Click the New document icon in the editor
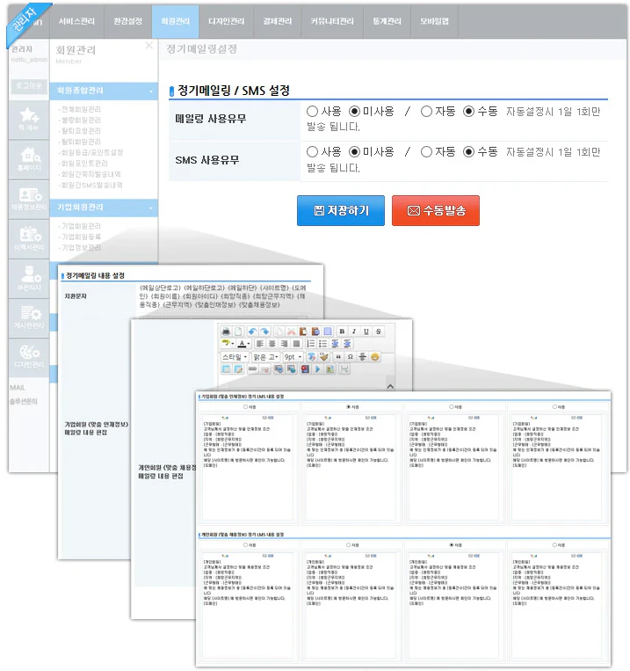630x671 pixels. tap(239, 332)
